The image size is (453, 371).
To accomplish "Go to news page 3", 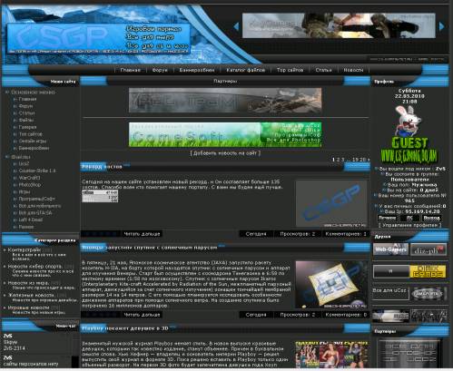I will (x=342, y=160).
